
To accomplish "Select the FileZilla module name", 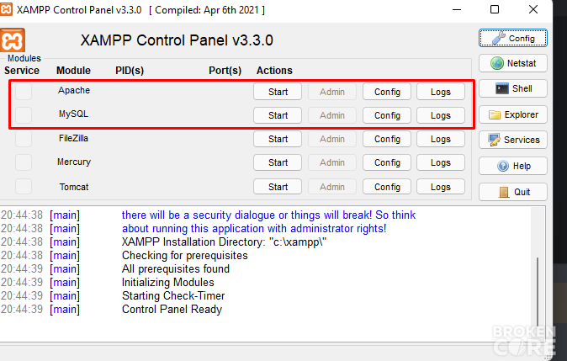I will pyautogui.click(x=73, y=138).
